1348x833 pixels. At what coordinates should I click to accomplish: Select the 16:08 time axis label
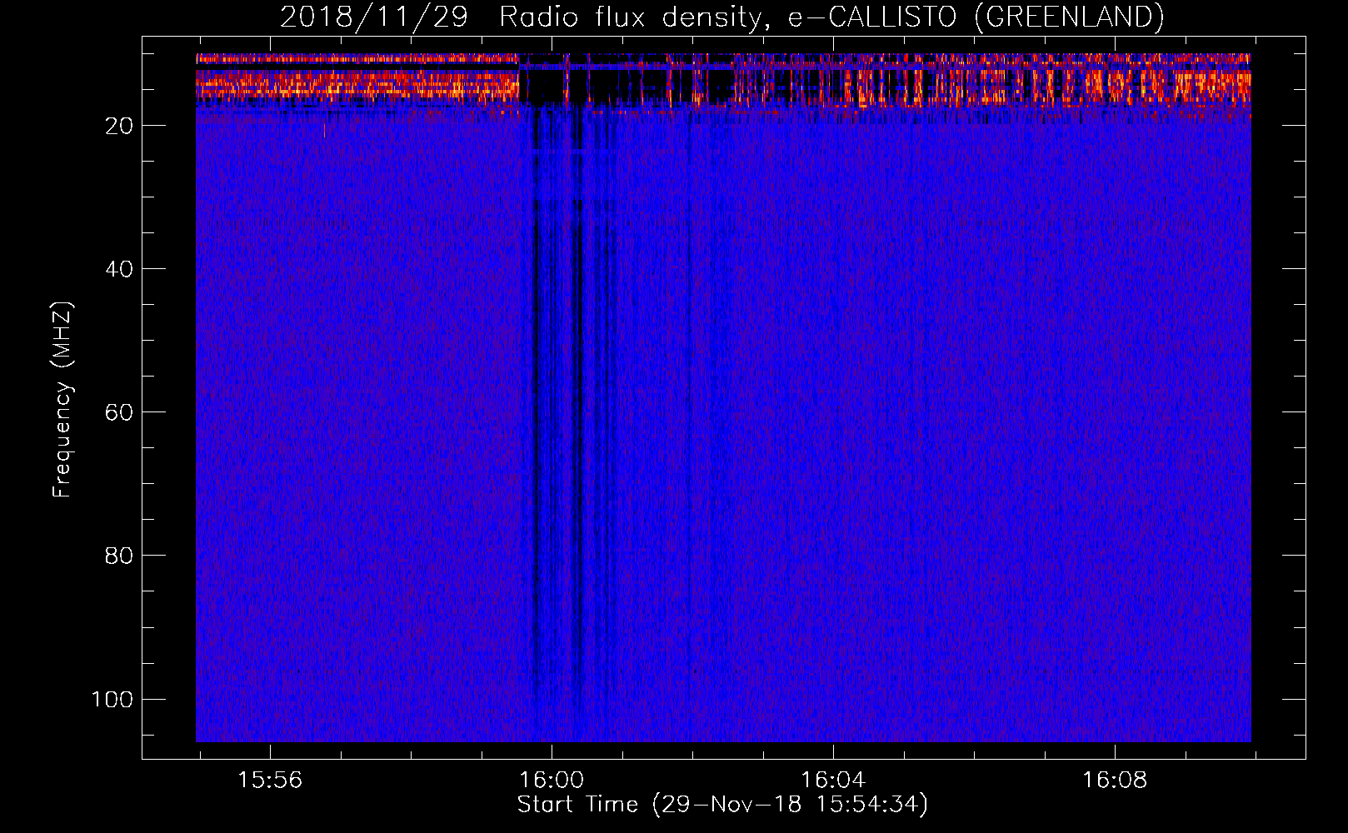pos(1114,781)
